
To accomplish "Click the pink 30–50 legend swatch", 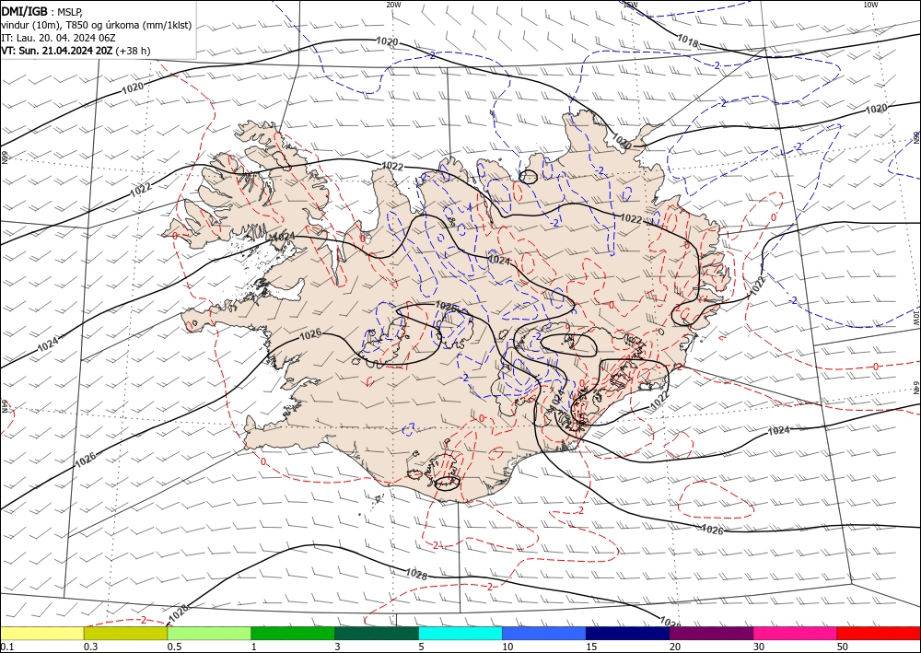I will tap(796, 633).
